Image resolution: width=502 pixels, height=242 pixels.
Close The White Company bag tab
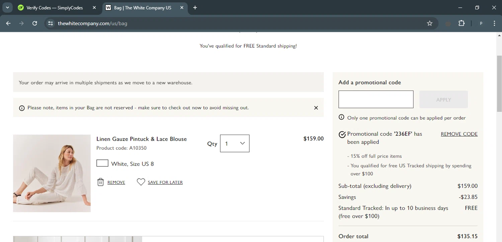click(182, 8)
